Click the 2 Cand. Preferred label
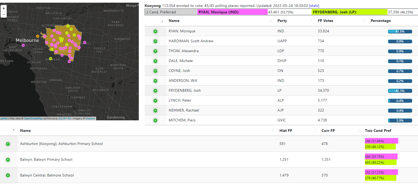 click(x=171, y=12)
